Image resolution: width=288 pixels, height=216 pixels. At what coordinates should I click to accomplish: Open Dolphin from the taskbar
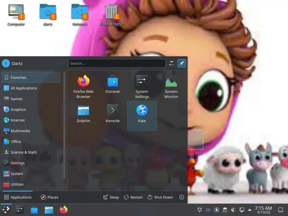click(49, 210)
